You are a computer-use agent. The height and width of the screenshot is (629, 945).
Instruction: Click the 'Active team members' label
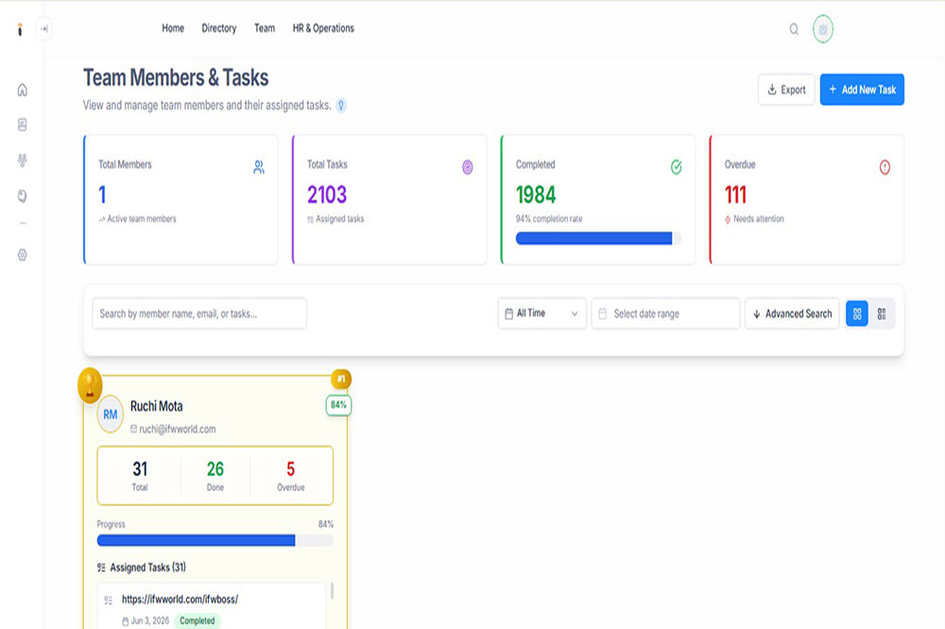click(x=142, y=219)
